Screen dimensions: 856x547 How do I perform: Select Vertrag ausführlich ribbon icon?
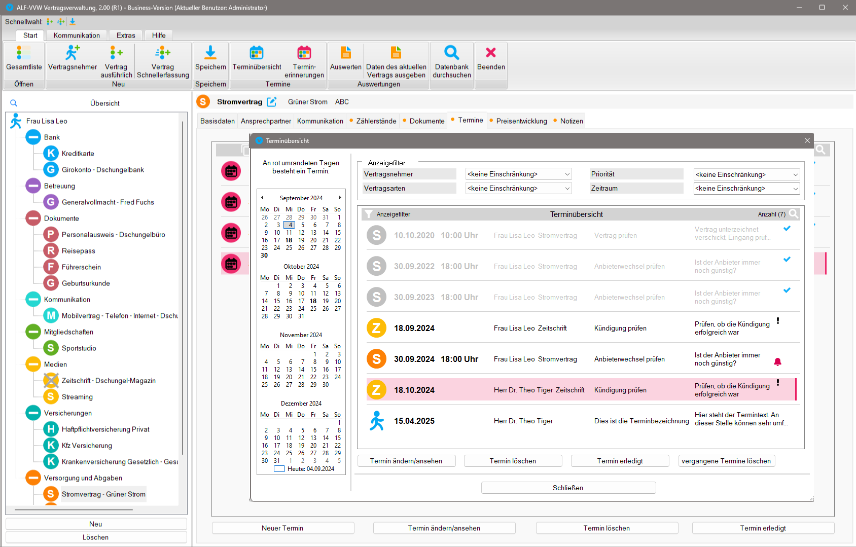tap(116, 53)
